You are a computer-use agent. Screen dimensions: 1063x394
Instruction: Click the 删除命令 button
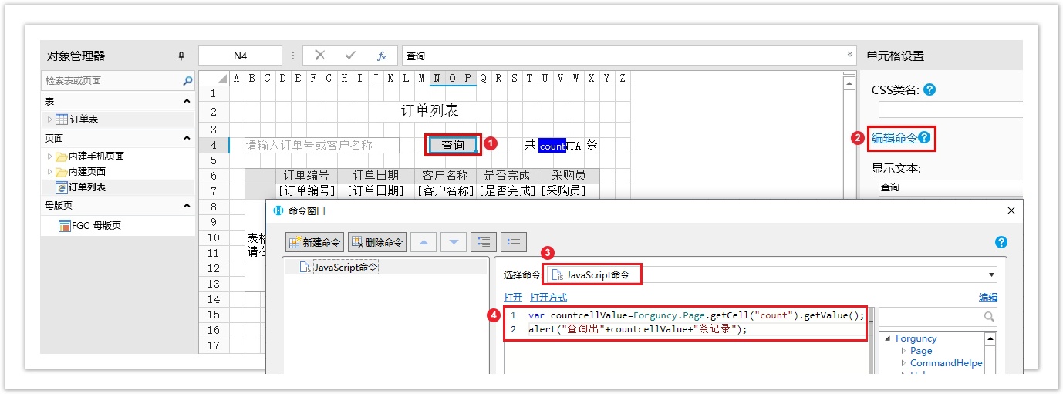click(377, 242)
